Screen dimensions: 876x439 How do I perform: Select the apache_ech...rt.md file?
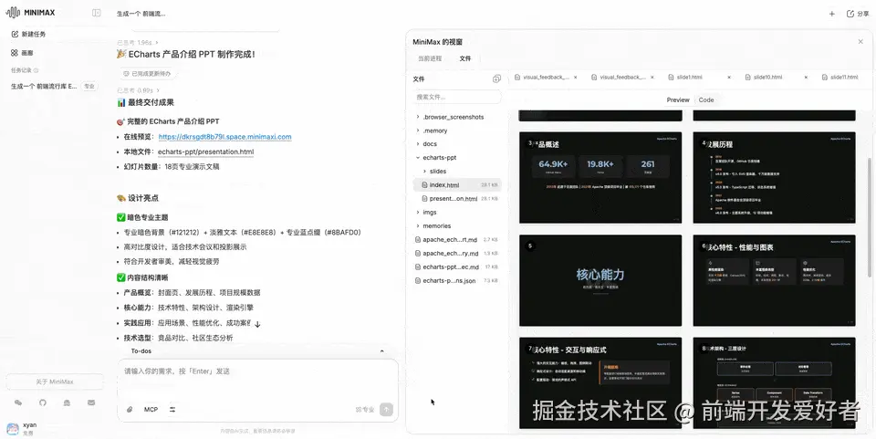[x=457, y=240]
